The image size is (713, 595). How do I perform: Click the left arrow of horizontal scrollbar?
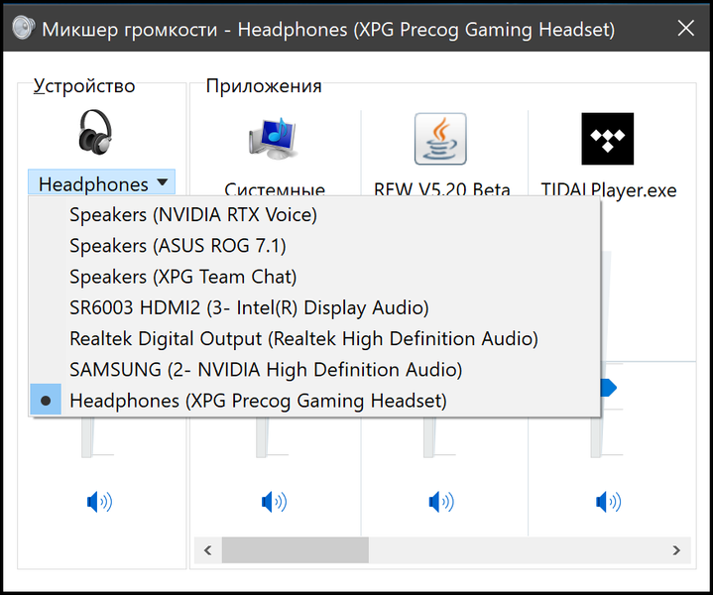[208, 550]
